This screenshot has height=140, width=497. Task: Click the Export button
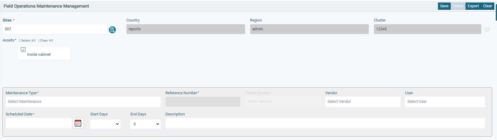473,6
